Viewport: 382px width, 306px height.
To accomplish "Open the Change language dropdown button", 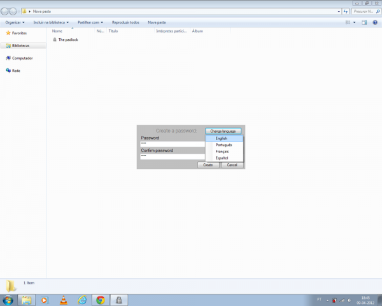I will (x=223, y=131).
